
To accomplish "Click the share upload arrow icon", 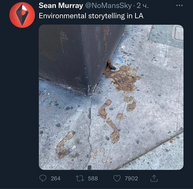I will click(154, 178).
